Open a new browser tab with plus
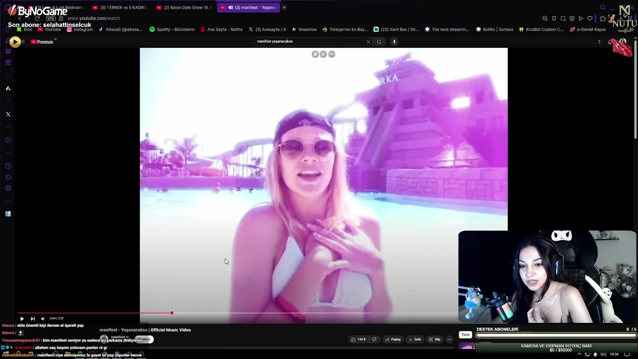Image resolution: width=638 pixels, height=359 pixels. [x=284, y=7]
